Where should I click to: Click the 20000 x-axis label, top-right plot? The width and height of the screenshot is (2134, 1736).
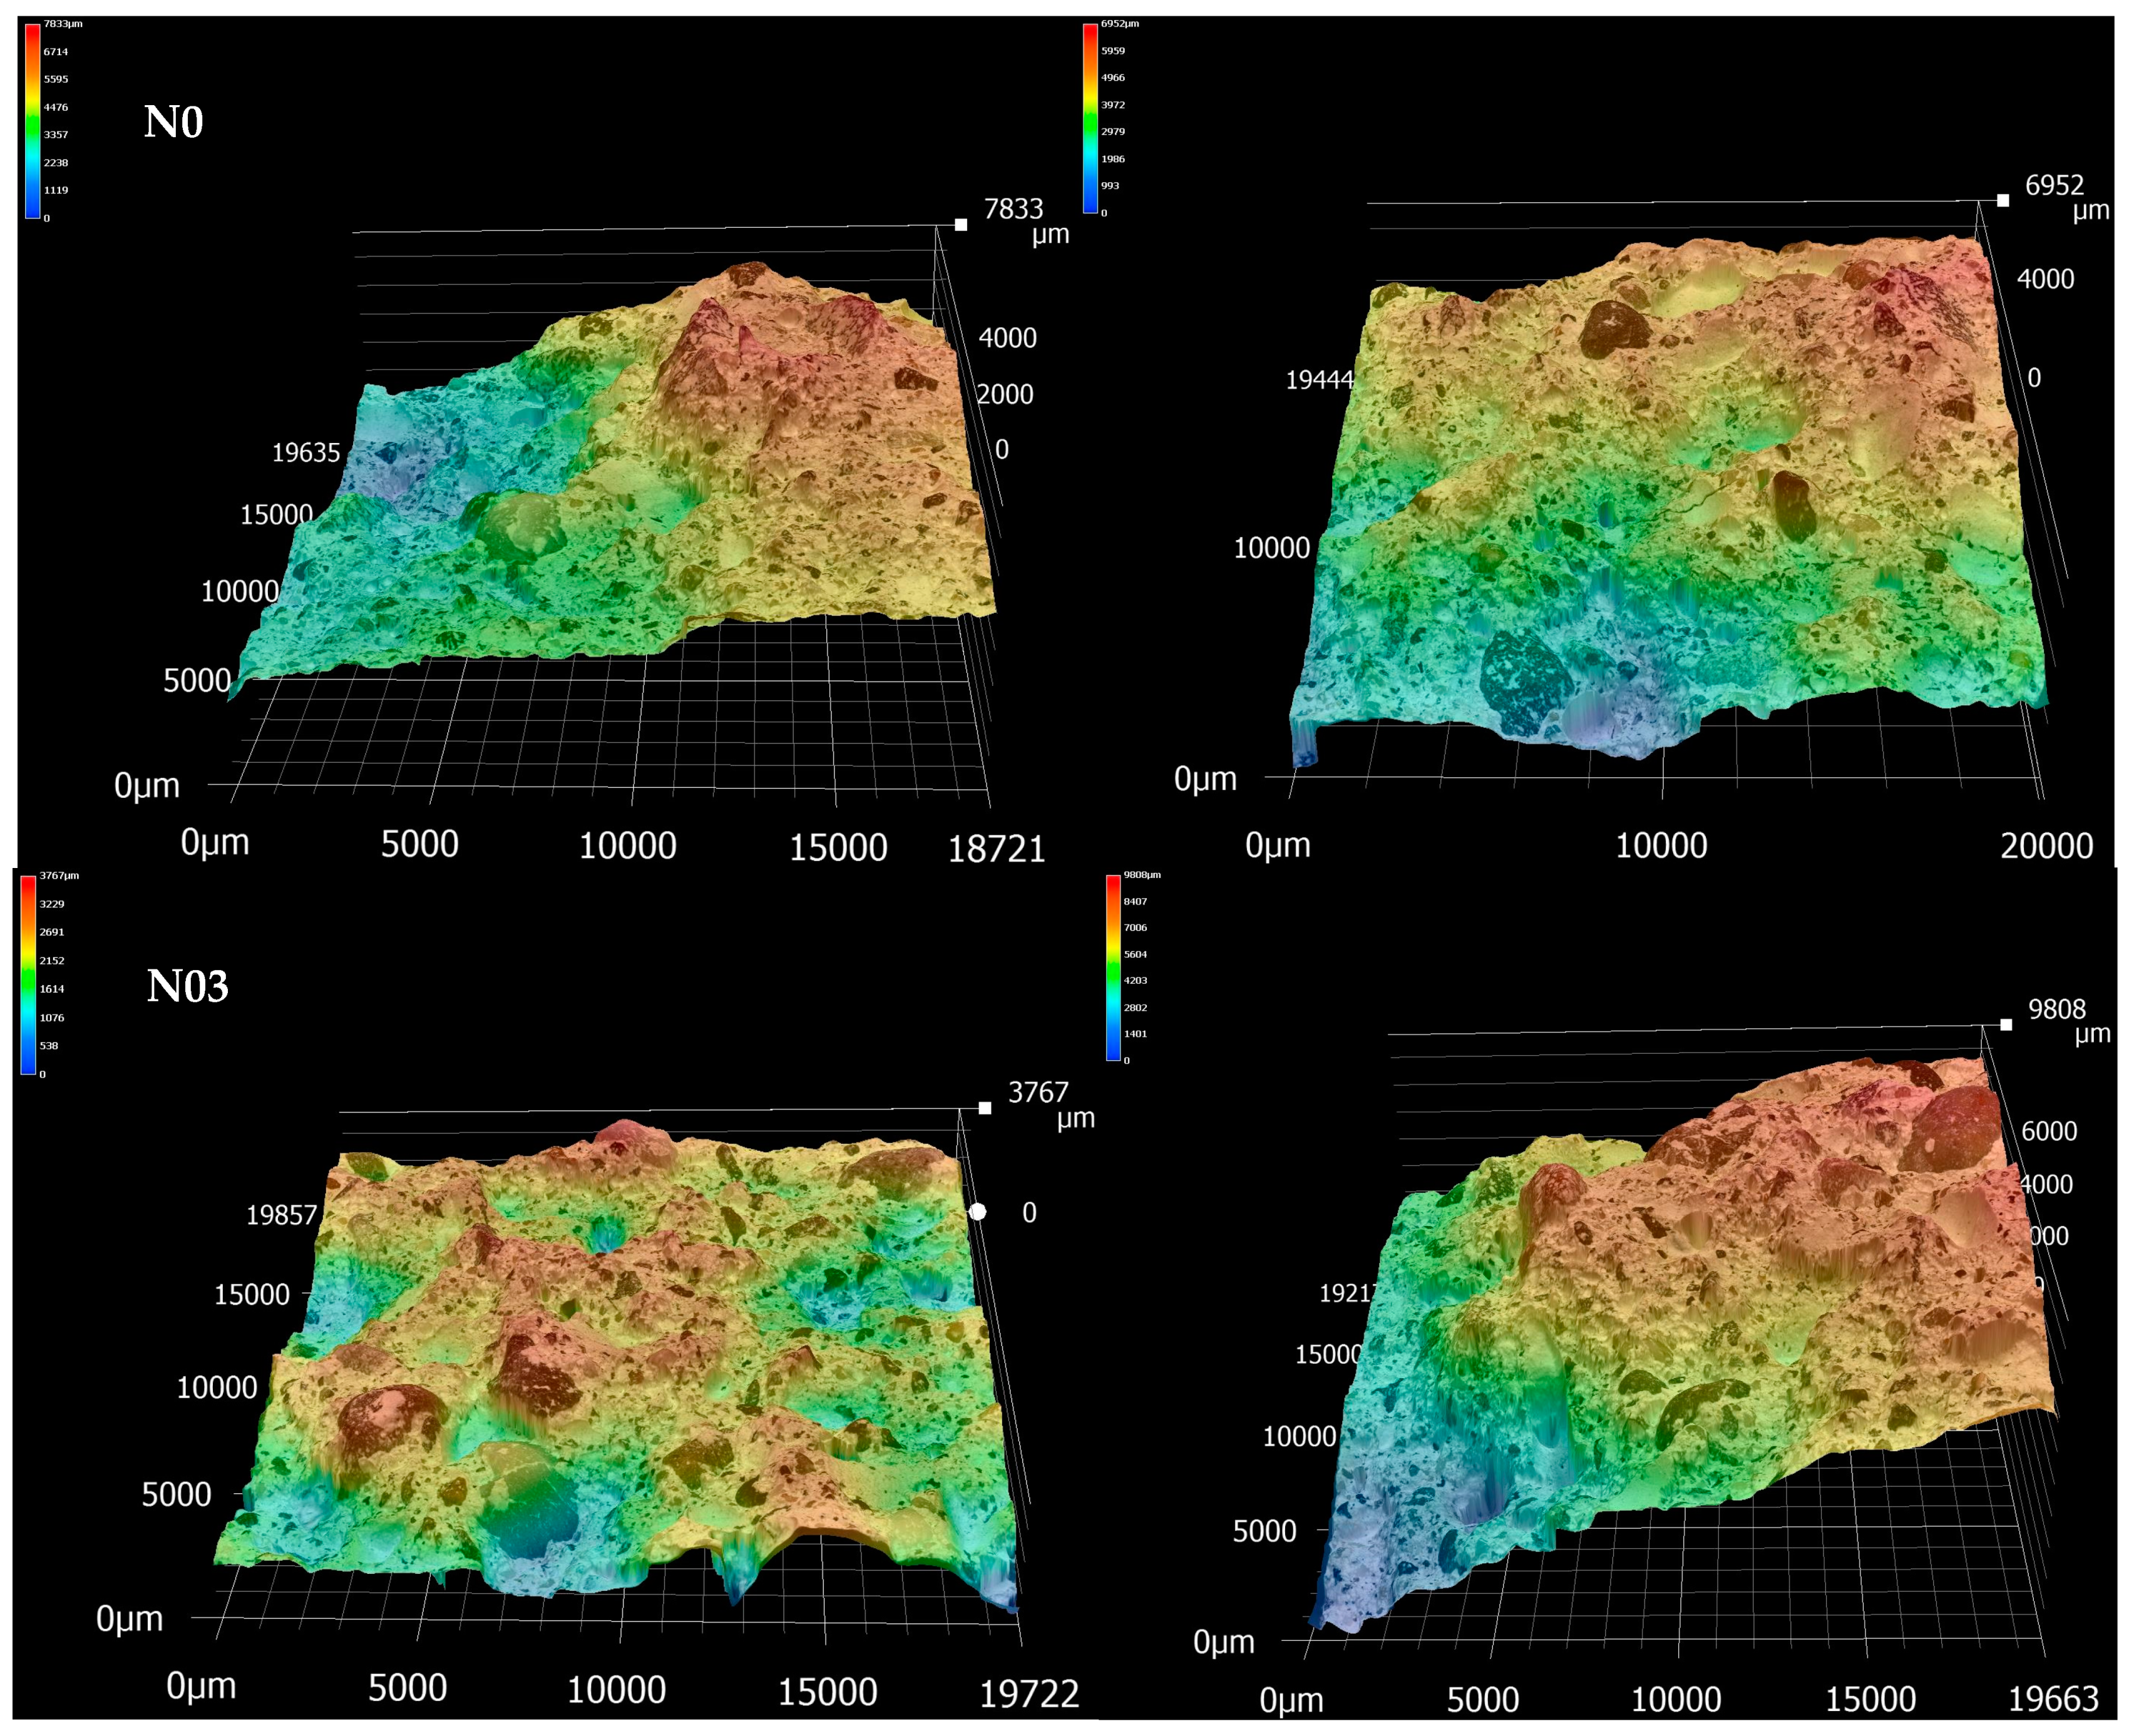2046,846
